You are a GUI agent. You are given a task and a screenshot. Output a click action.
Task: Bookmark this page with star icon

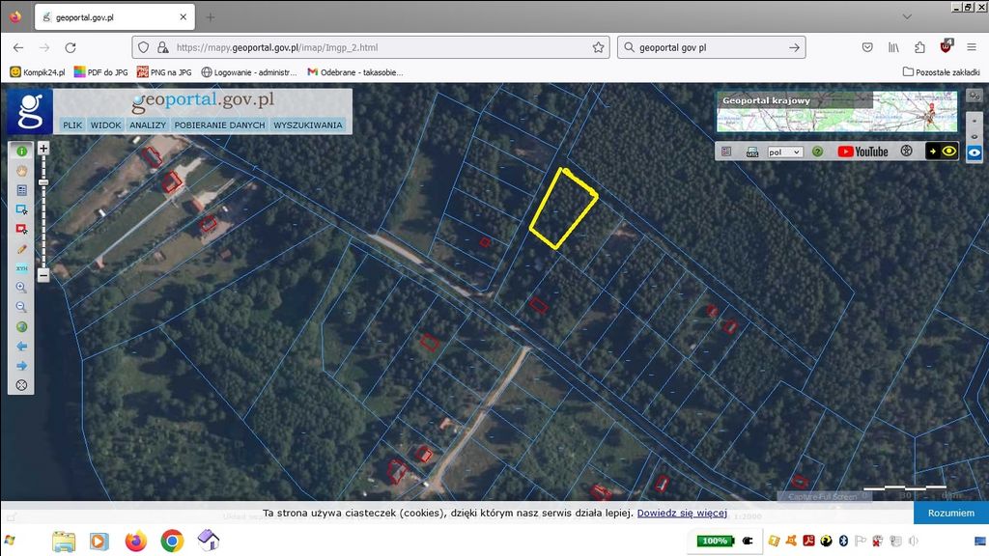[599, 47]
